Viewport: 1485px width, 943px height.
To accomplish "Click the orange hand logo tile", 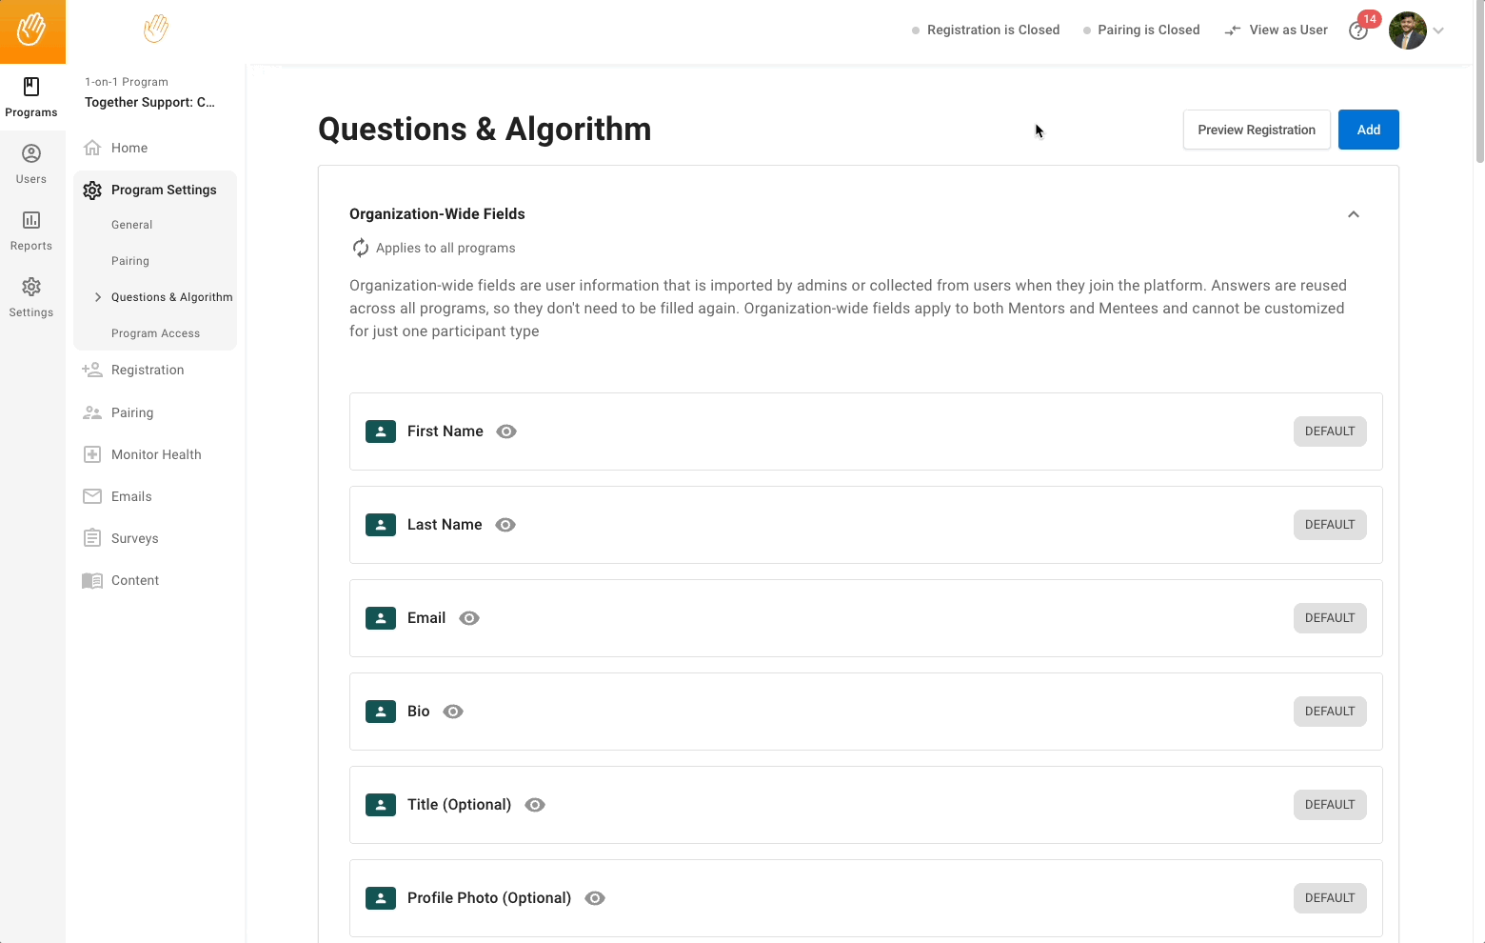I will (x=32, y=31).
